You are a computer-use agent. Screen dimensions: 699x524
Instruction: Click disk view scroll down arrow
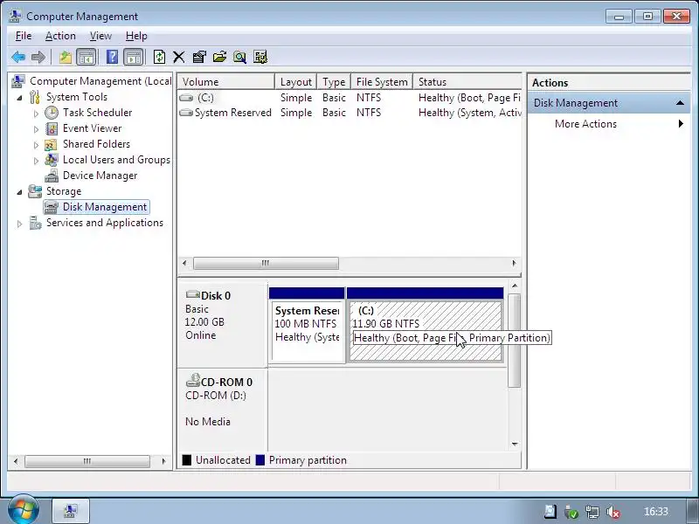point(515,445)
